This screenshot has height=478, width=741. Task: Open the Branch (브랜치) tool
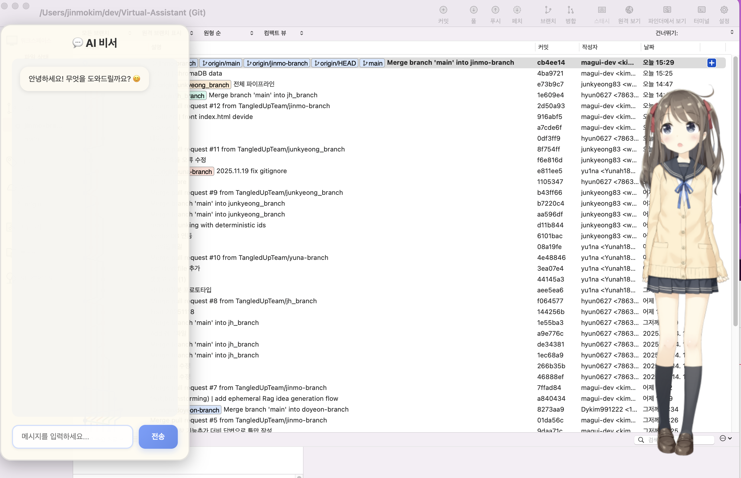coord(548,10)
